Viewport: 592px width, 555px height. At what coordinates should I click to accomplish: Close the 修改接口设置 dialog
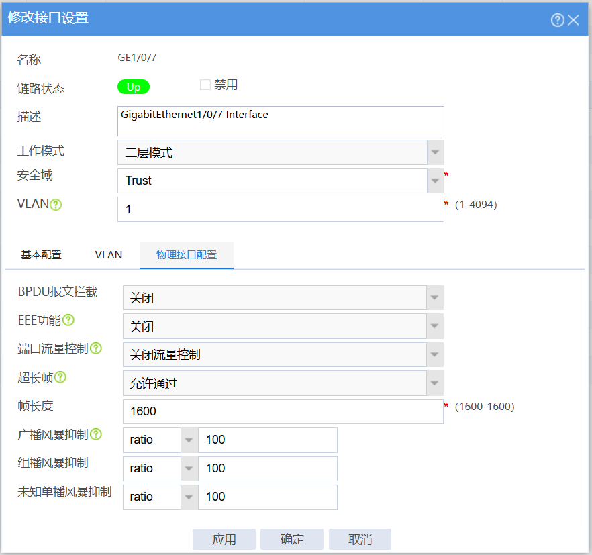(x=573, y=20)
